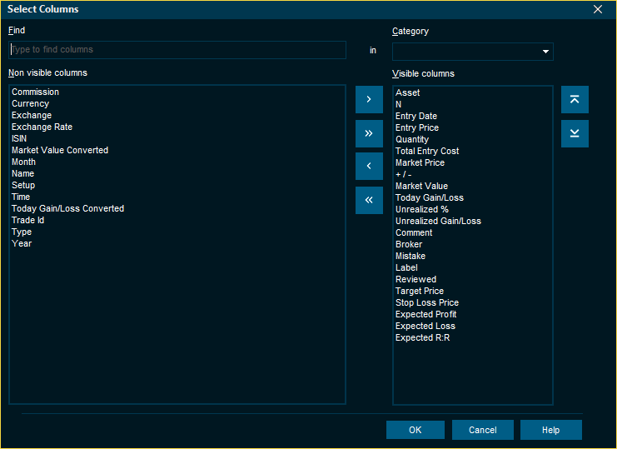The height and width of the screenshot is (449, 617).
Task: Select Stop Loss Price column
Action: 427,303
